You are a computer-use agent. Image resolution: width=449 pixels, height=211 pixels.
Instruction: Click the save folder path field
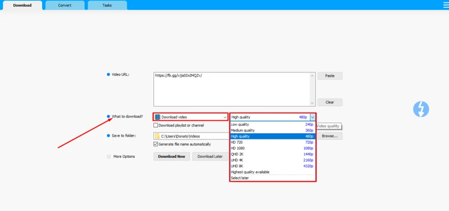[191, 136]
